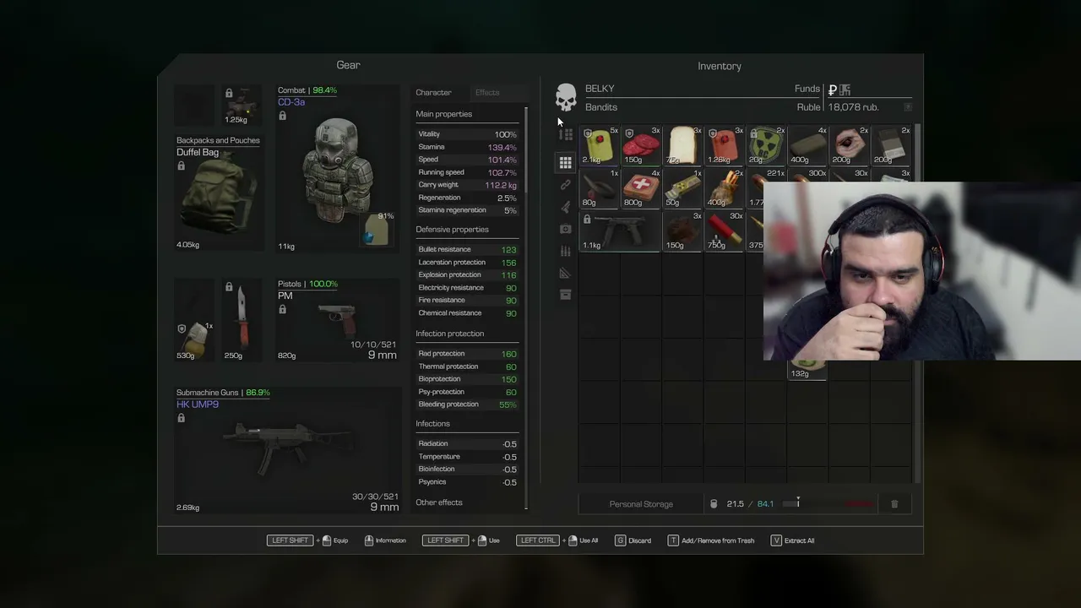Click the Carry weight stat row
This screenshot has height=608, width=1081.
[x=467, y=185]
